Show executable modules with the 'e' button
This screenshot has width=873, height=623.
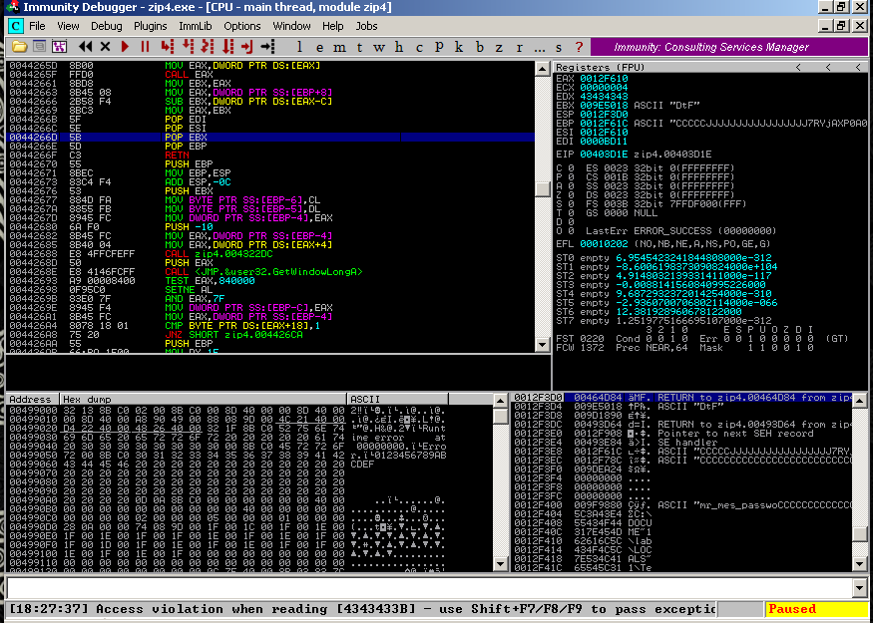tap(319, 47)
